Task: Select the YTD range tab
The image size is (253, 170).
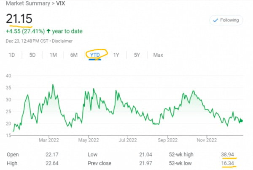Action: tap(95, 55)
